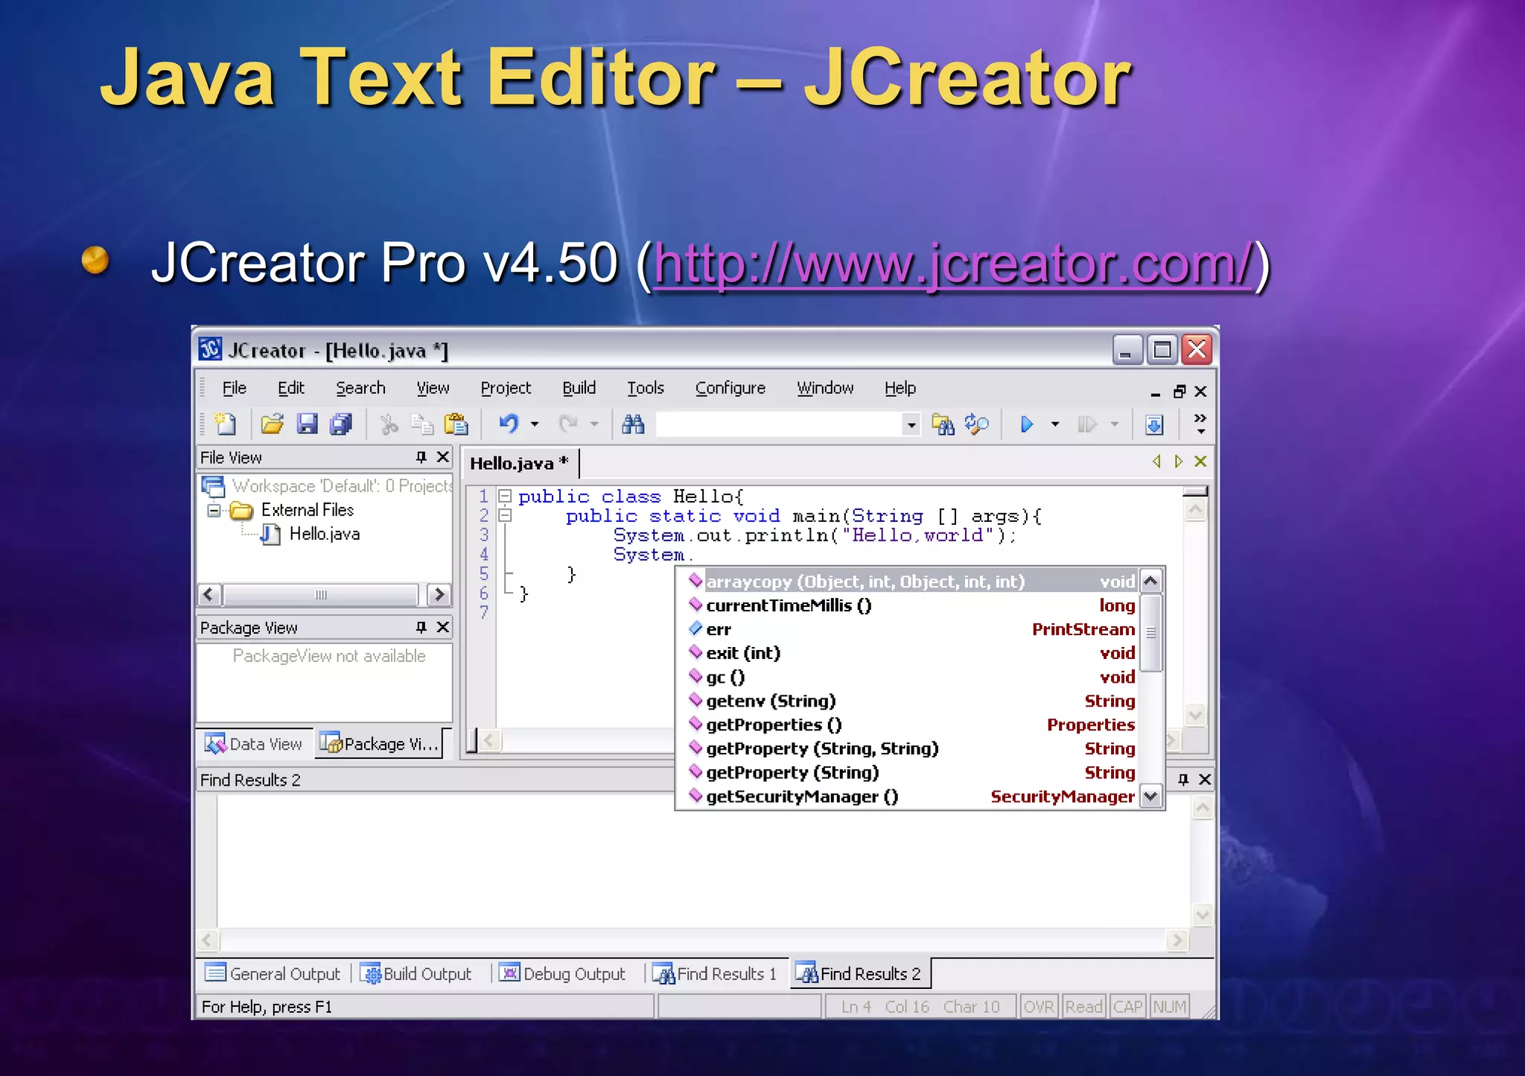Collapse the External Files tree node

coord(214,511)
